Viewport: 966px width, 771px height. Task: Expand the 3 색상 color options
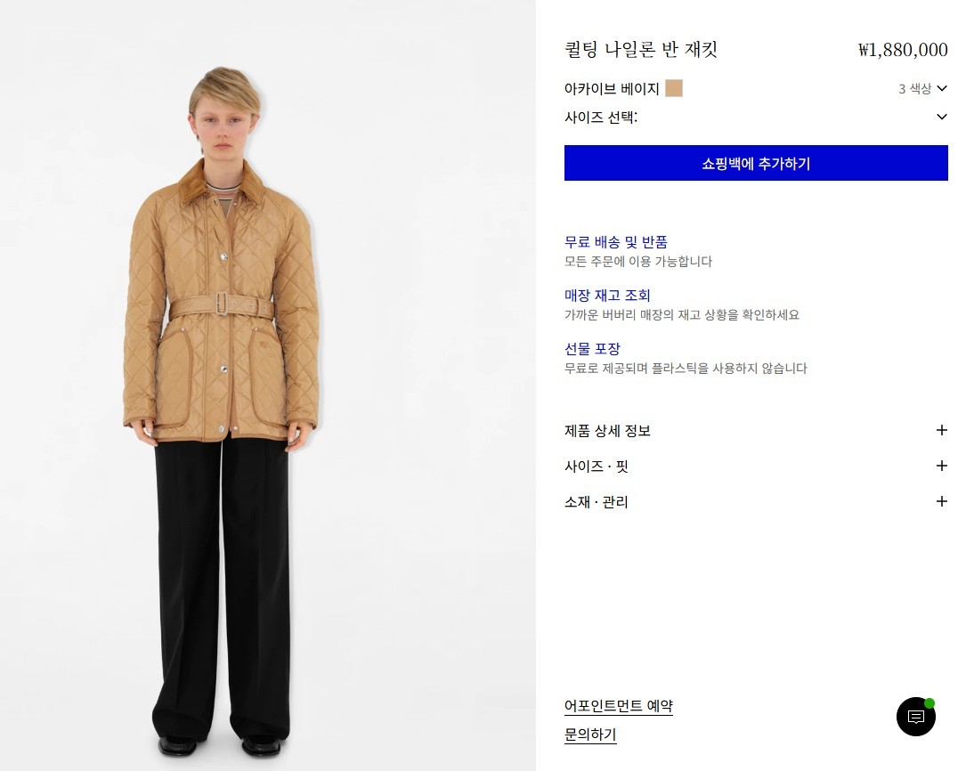point(922,89)
